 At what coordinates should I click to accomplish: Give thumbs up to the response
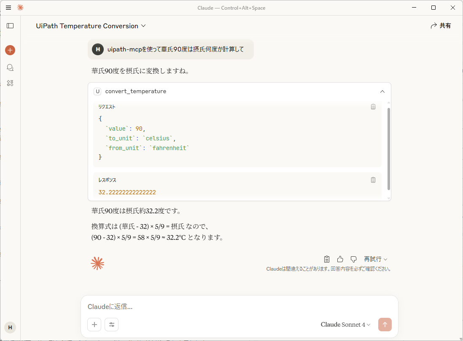click(x=340, y=259)
